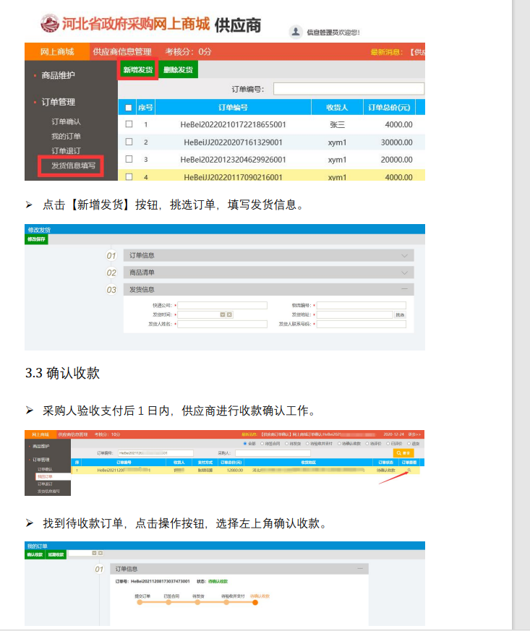The height and width of the screenshot is (631, 530).
Task: Click the 删除发货 green button
Action: 178,69
